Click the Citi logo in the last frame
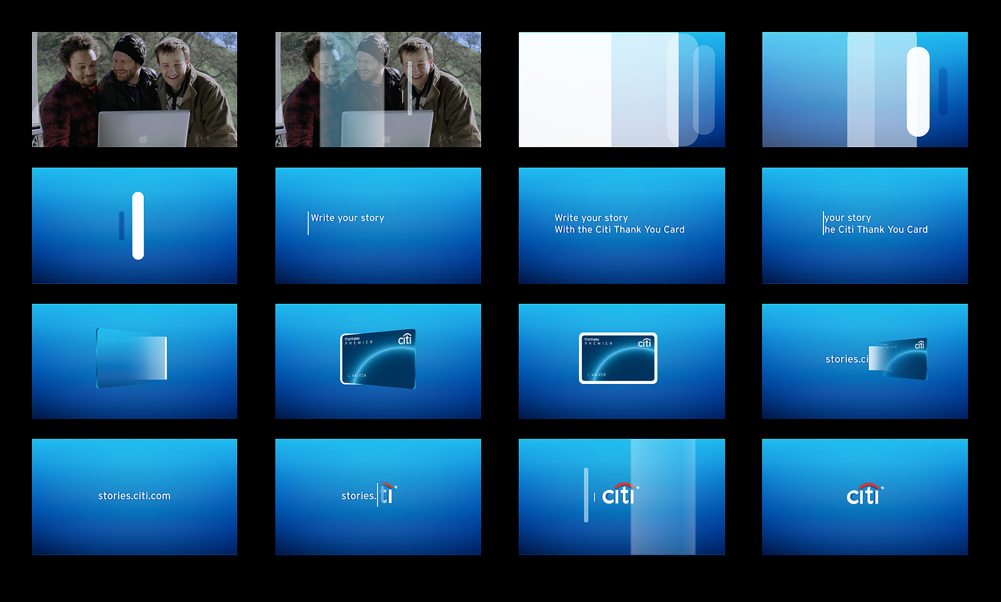 coord(865,494)
